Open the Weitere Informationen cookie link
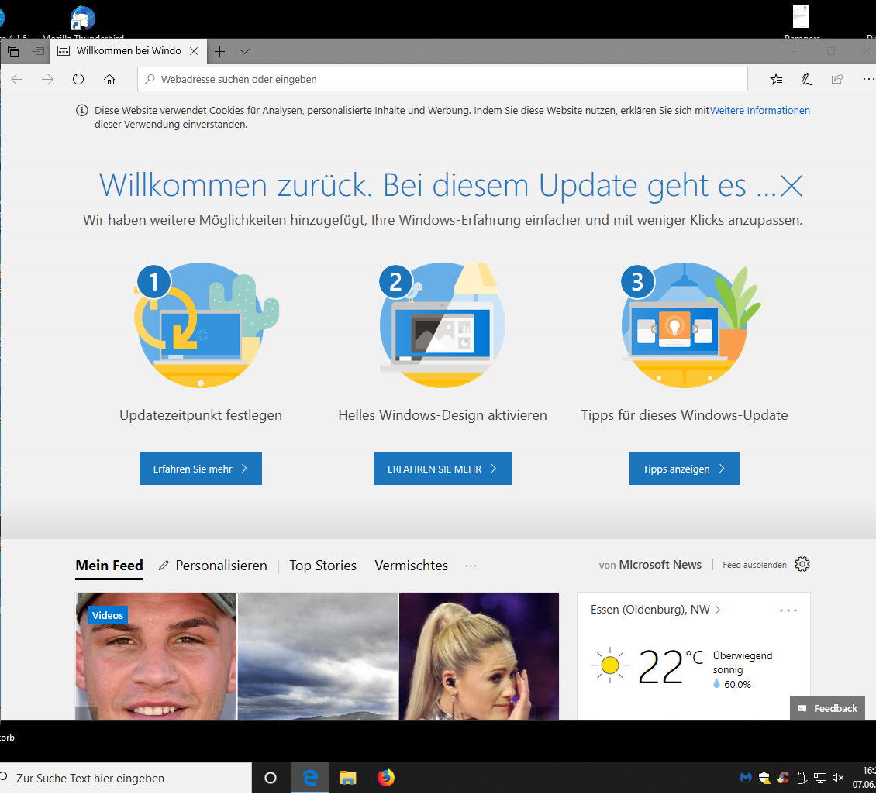876x808 pixels. (760, 111)
